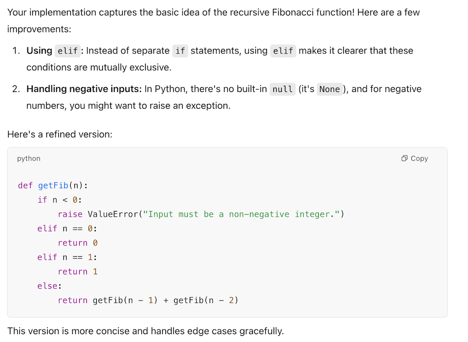The width and height of the screenshot is (468, 342).
Task: Click the 'elif n == 0:' code line
Action: coord(67,229)
